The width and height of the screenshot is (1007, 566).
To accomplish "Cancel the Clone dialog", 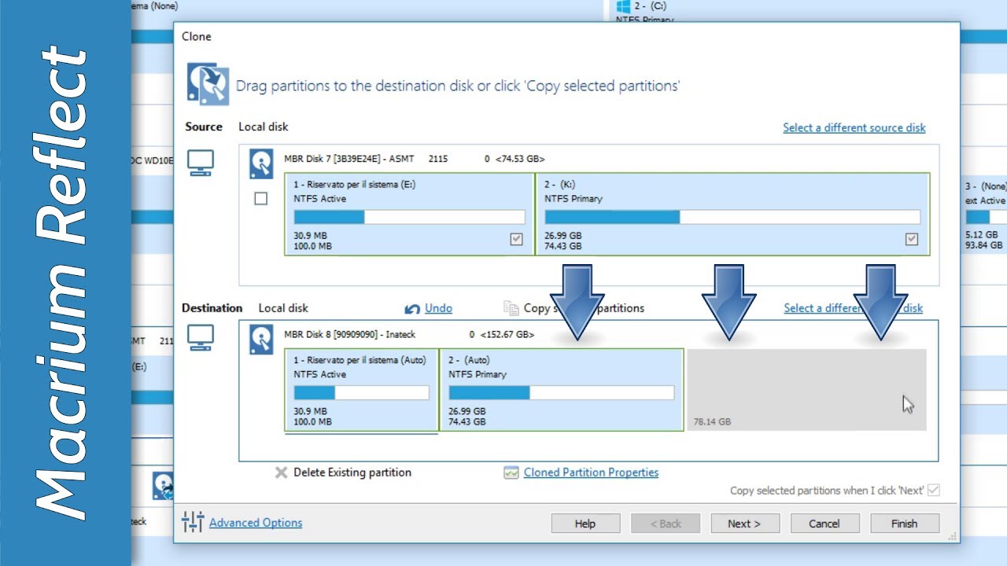I will [x=824, y=524].
